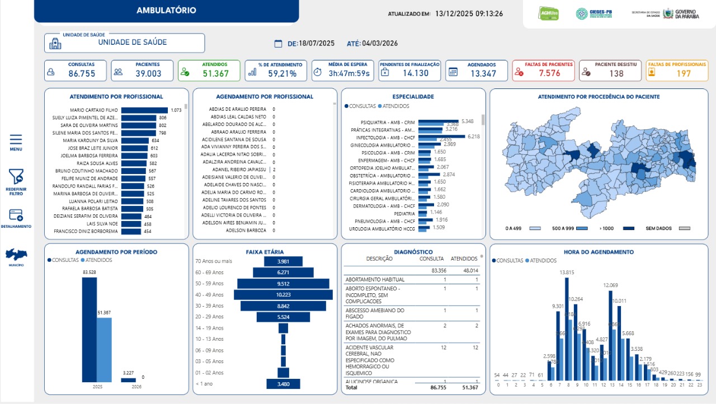Click the Redefinir Filtro funnel icon
716x404 pixels.
coord(16,177)
